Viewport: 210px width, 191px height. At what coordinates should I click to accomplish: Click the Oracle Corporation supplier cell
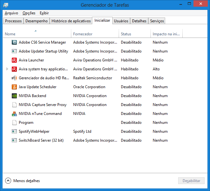click(89, 87)
